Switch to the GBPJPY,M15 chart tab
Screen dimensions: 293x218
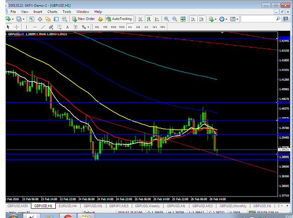tap(119, 206)
